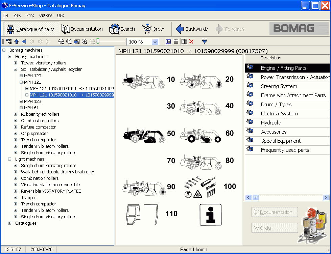331x254 pixels.
Task: Click the BOMAG logo
Action: pos(299,28)
